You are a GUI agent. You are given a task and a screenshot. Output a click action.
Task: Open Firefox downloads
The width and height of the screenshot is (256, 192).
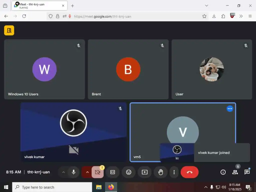pyautogui.click(x=214, y=16)
